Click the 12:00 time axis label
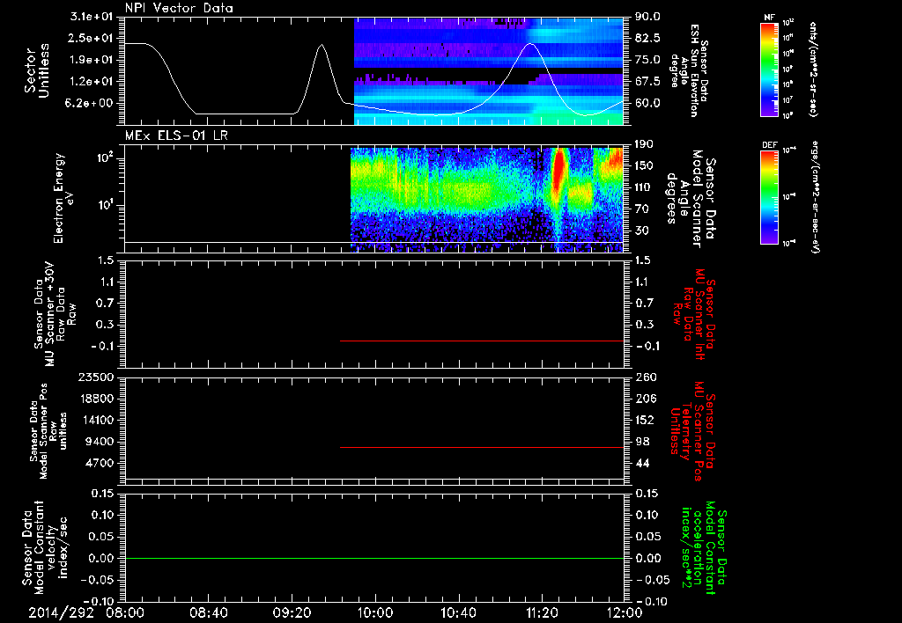Image resolution: width=902 pixels, height=623 pixels. (625, 612)
